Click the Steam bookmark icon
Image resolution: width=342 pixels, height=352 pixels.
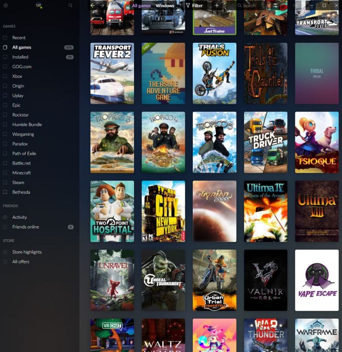click(5, 183)
